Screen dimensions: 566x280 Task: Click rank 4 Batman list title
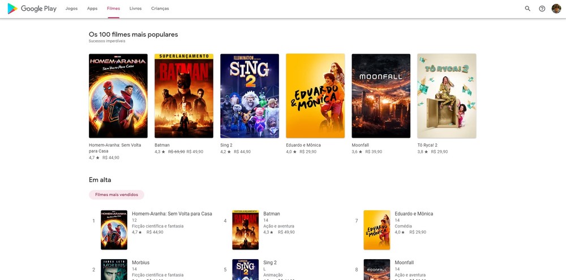(272, 214)
